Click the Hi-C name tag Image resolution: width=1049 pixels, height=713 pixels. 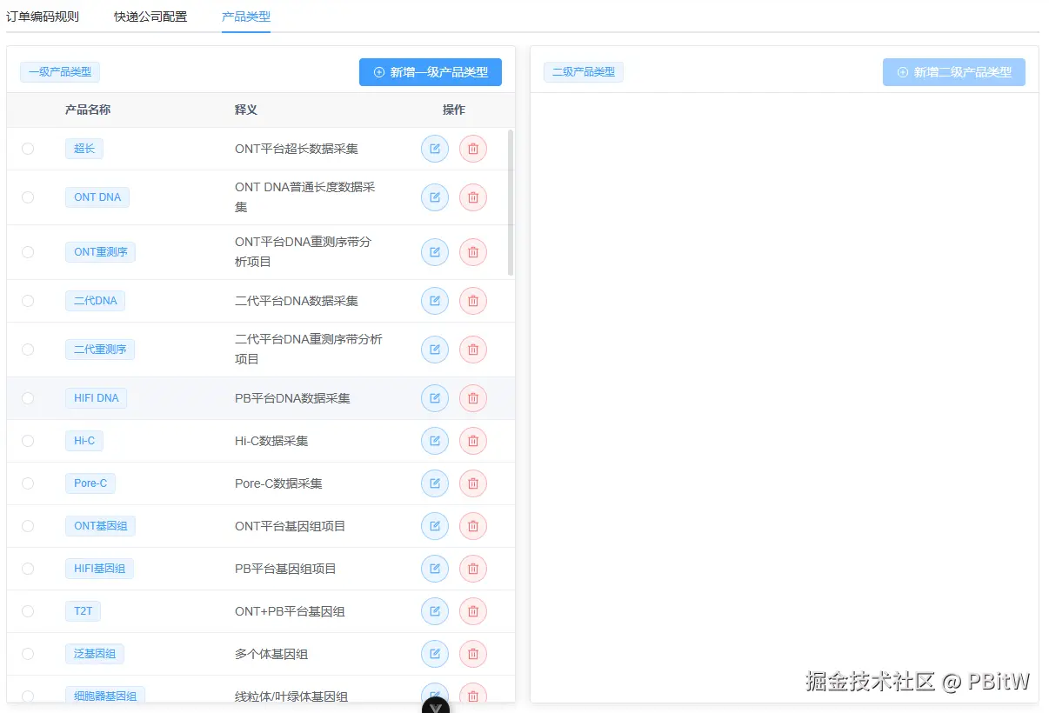pyautogui.click(x=84, y=441)
